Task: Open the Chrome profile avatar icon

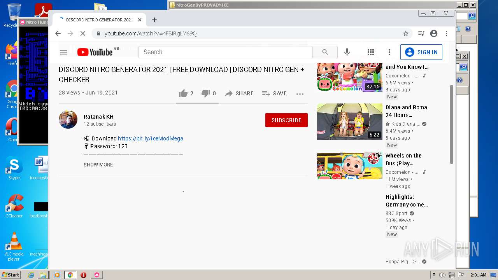Action: point(434,33)
